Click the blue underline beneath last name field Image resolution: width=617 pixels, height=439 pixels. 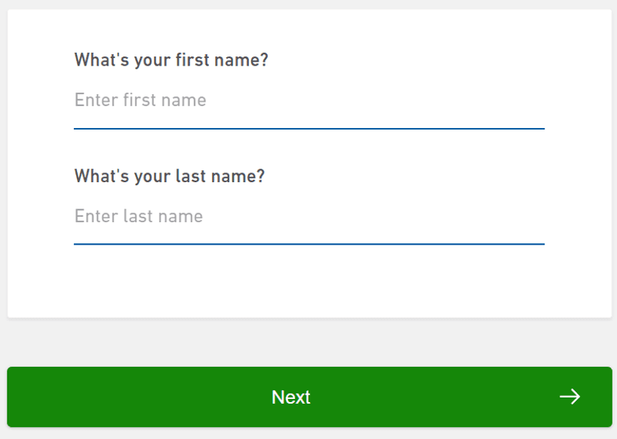point(308,244)
